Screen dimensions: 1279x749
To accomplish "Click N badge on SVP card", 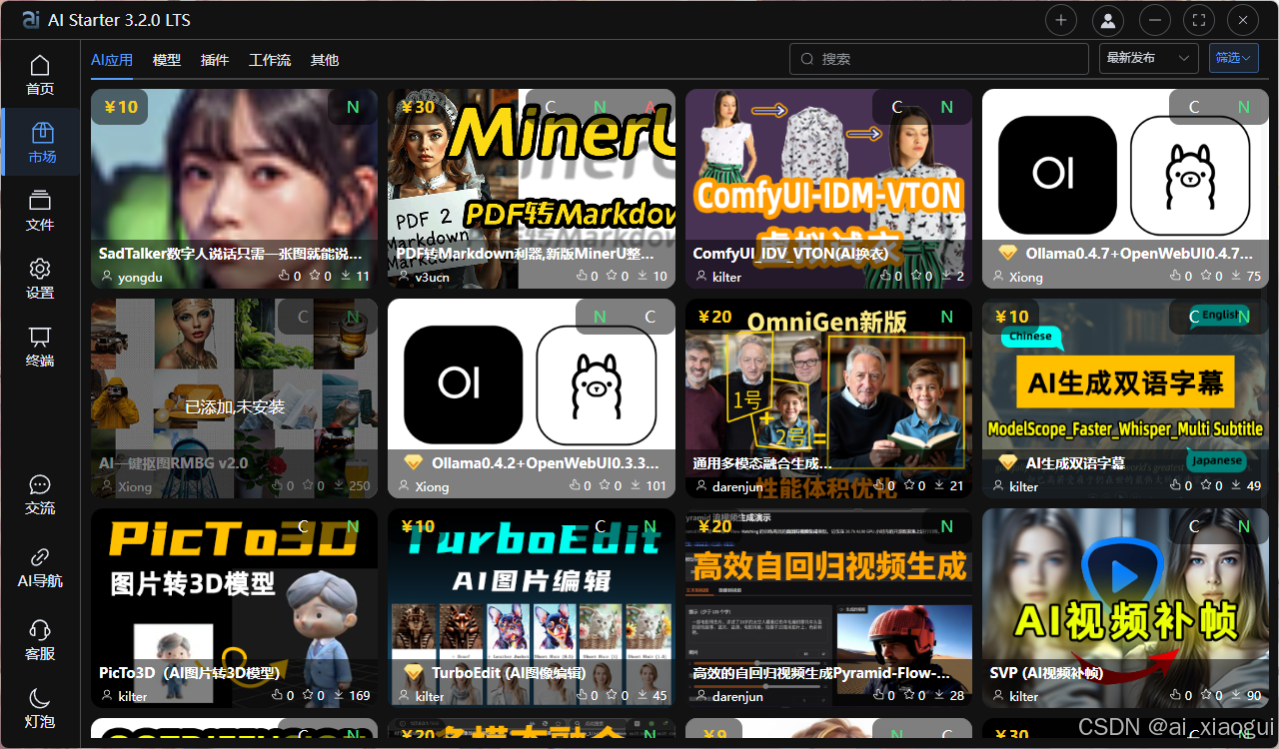I will point(1244,526).
